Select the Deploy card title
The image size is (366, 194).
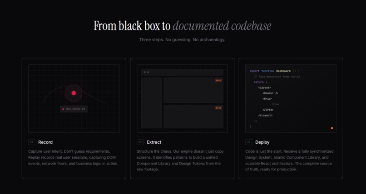(262, 142)
